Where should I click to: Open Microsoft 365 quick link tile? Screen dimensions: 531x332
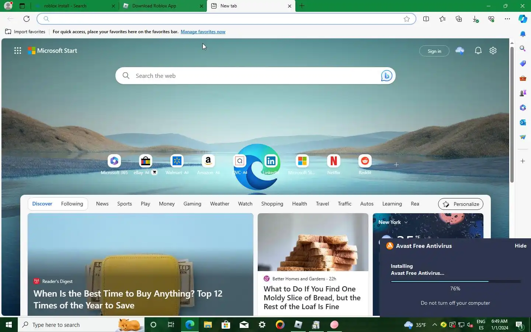[x=114, y=164]
